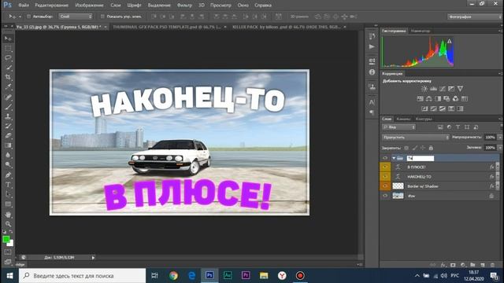Select the Eyedropper tool
The height and width of the screenshot is (283, 504).
(x=8, y=86)
